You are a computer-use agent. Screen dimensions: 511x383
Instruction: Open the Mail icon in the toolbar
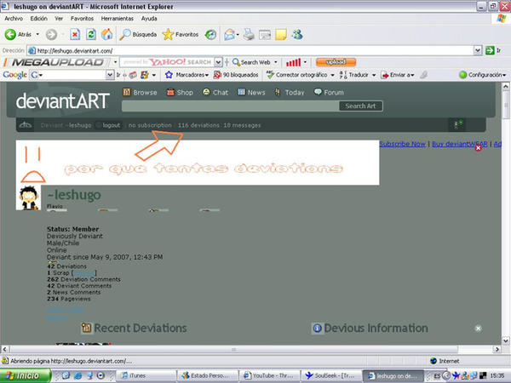click(230, 35)
